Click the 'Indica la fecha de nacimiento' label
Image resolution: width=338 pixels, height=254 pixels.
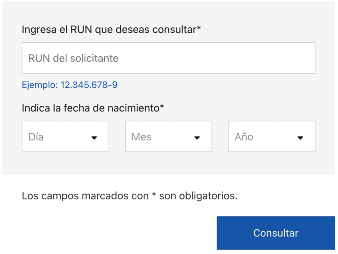tap(90, 108)
